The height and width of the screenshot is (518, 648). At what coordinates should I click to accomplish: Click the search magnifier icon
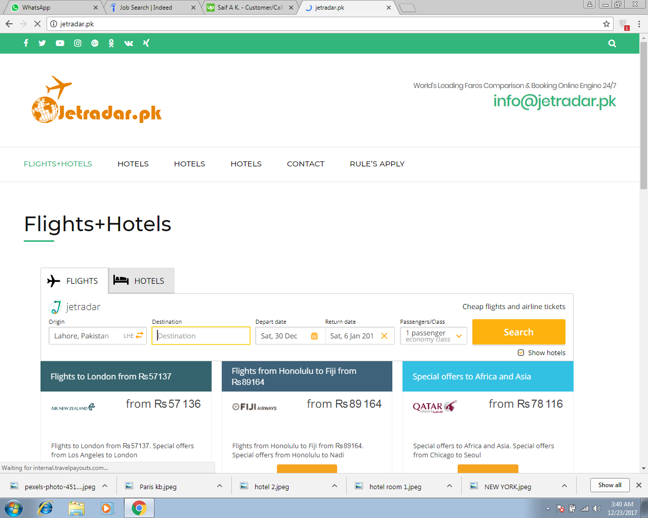[612, 44]
